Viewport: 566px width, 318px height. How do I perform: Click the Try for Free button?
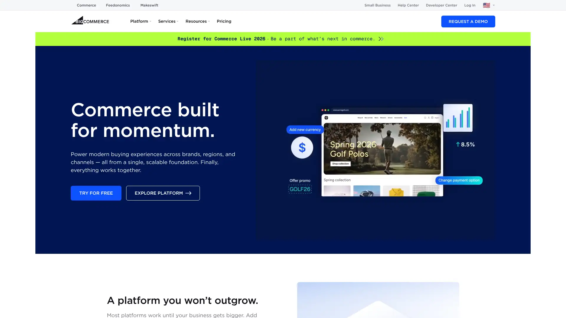[x=96, y=193]
